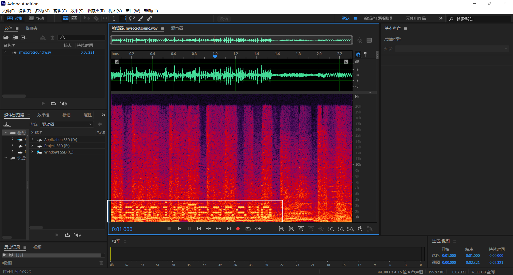The width and height of the screenshot is (513, 275).
Task: Click fade out handle on waveform
Action: [x=346, y=62]
